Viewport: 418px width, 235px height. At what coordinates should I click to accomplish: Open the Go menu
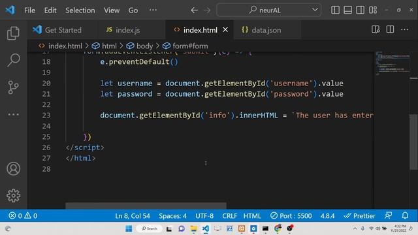point(133,10)
